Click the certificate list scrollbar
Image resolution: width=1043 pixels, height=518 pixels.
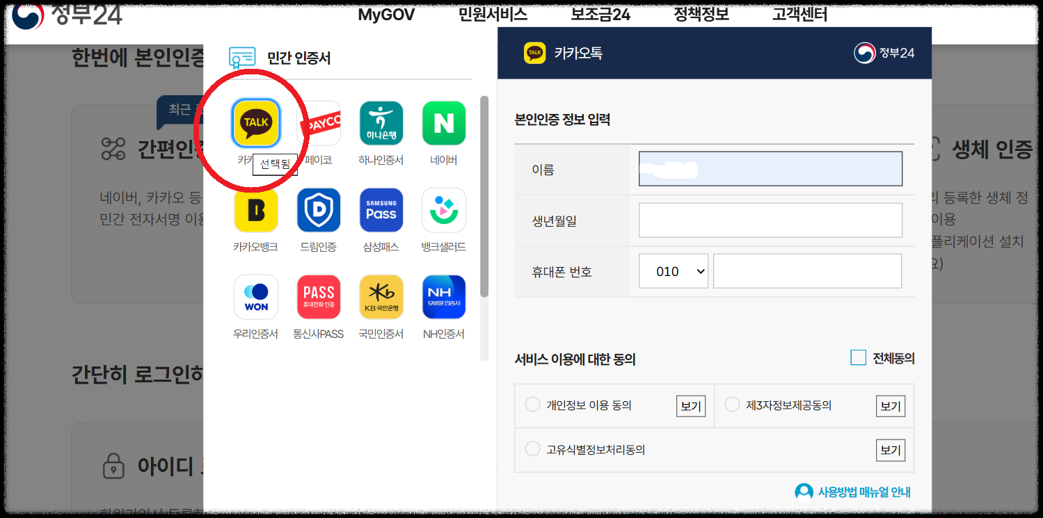click(x=484, y=197)
